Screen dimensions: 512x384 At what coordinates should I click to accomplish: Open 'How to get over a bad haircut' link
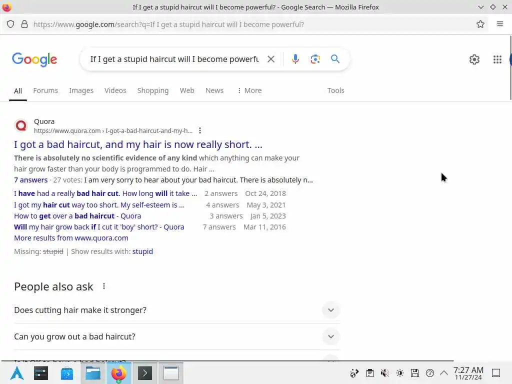(x=77, y=216)
